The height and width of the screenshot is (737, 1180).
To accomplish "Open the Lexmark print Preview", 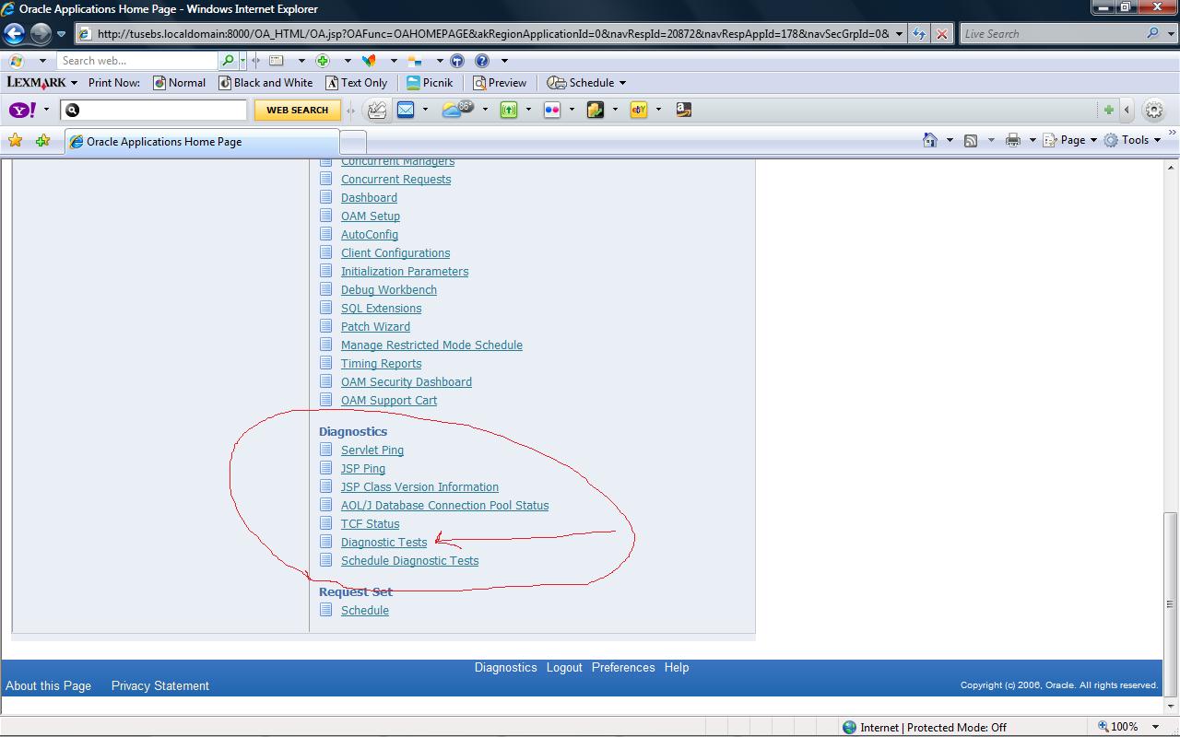I will tap(500, 82).
